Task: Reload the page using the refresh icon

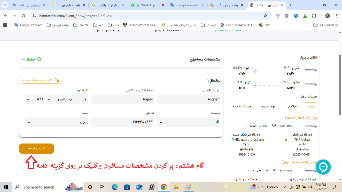Action: pos(24,16)
